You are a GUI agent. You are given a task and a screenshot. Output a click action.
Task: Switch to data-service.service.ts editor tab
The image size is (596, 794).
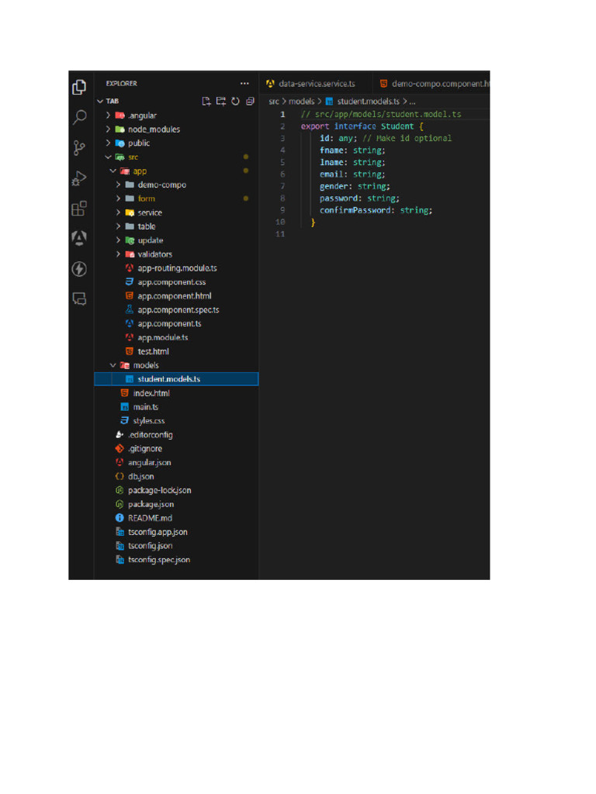point(316,84)
